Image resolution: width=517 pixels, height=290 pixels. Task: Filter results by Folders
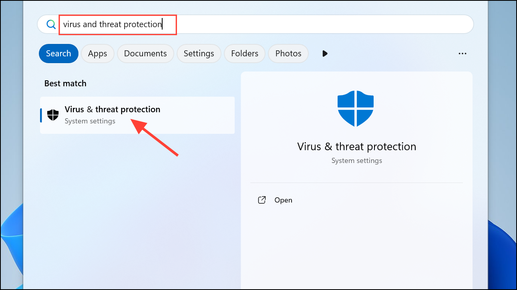(x=245, y=54)
